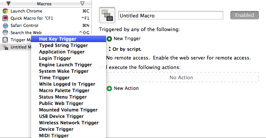The width and height of the screenshot is (266, 138).
Task: Select the No Action placeholder box
Action: tap(182, 77)
